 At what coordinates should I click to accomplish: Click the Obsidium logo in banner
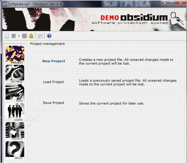click(144, 18)
